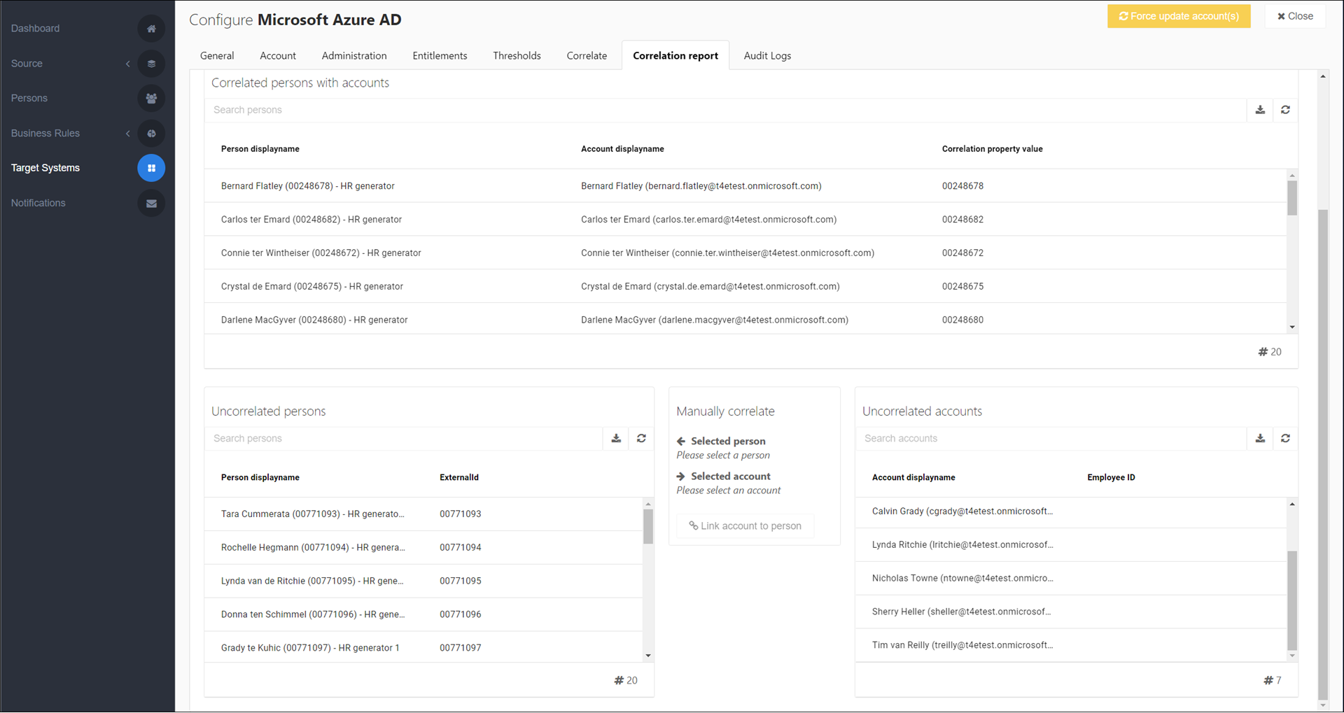The image size is (1344, 713).
Task: Open the Administration tab
Action: point(354,56)
